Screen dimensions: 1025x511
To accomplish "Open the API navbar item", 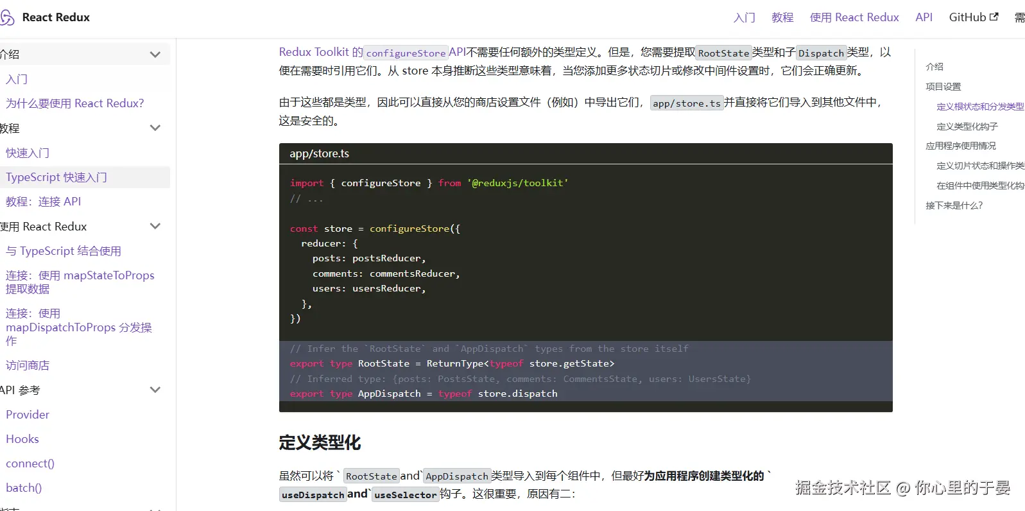I will click(x=924, y=17).
